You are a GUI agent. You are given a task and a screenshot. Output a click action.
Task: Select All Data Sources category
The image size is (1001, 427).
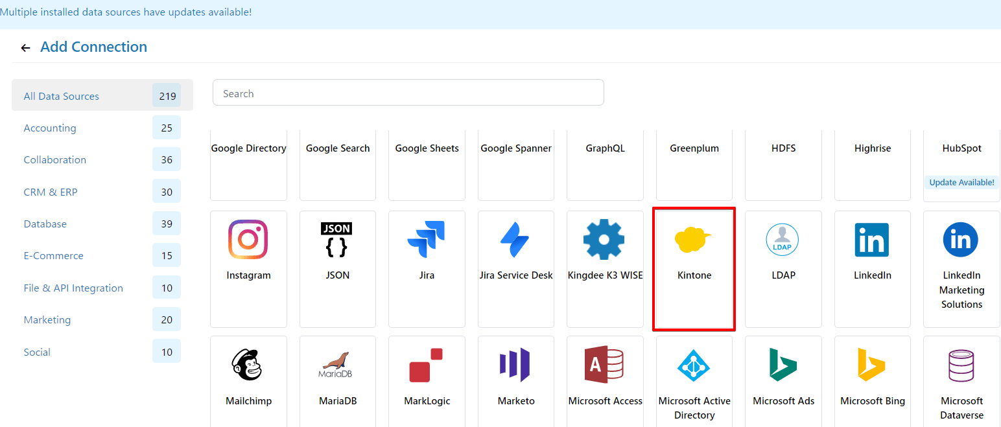tap(102, 96)
